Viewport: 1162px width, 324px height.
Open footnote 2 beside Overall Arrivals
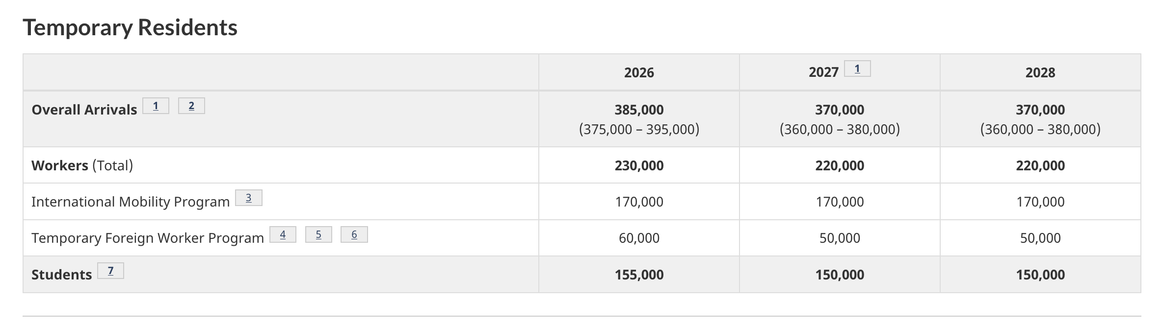point(191,106)
